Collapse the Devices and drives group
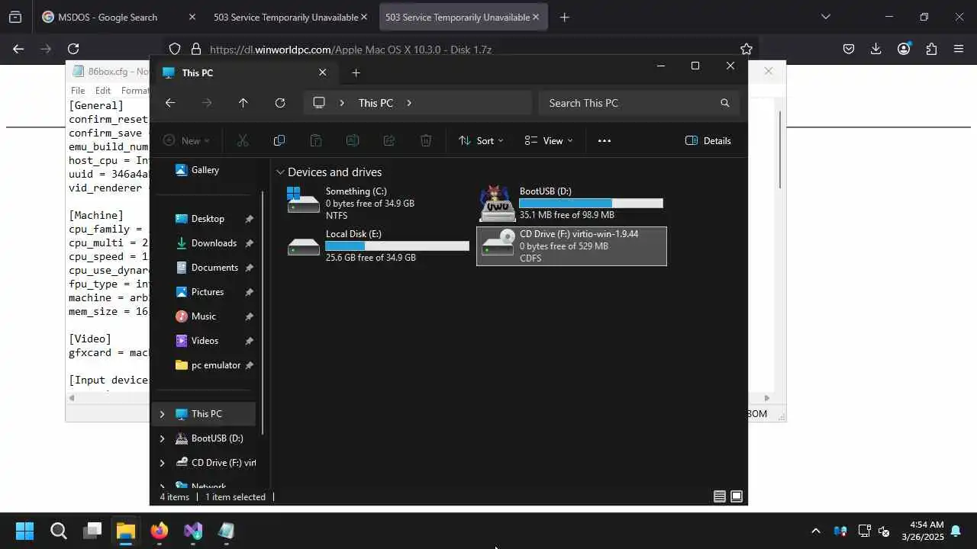This screenshot has width=977, height=549. tap(280, 172)
